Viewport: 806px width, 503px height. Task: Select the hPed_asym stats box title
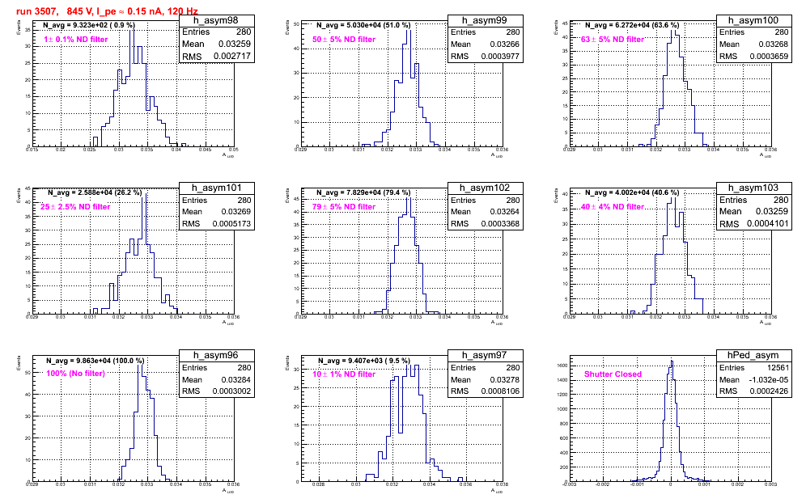pyautogui.click(x=753, y=356)
